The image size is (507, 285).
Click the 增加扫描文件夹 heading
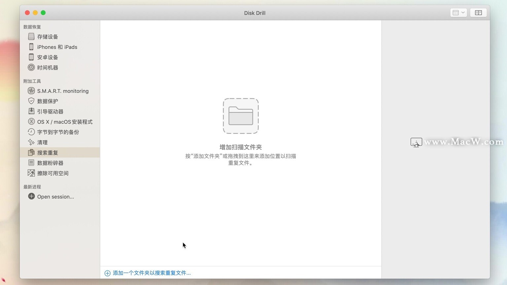pyautogui.click(x=241, y=147)
